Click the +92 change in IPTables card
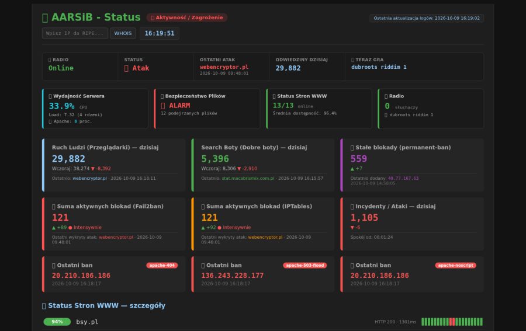This screenshot has height=331, width=526. (x=208, y=227)
